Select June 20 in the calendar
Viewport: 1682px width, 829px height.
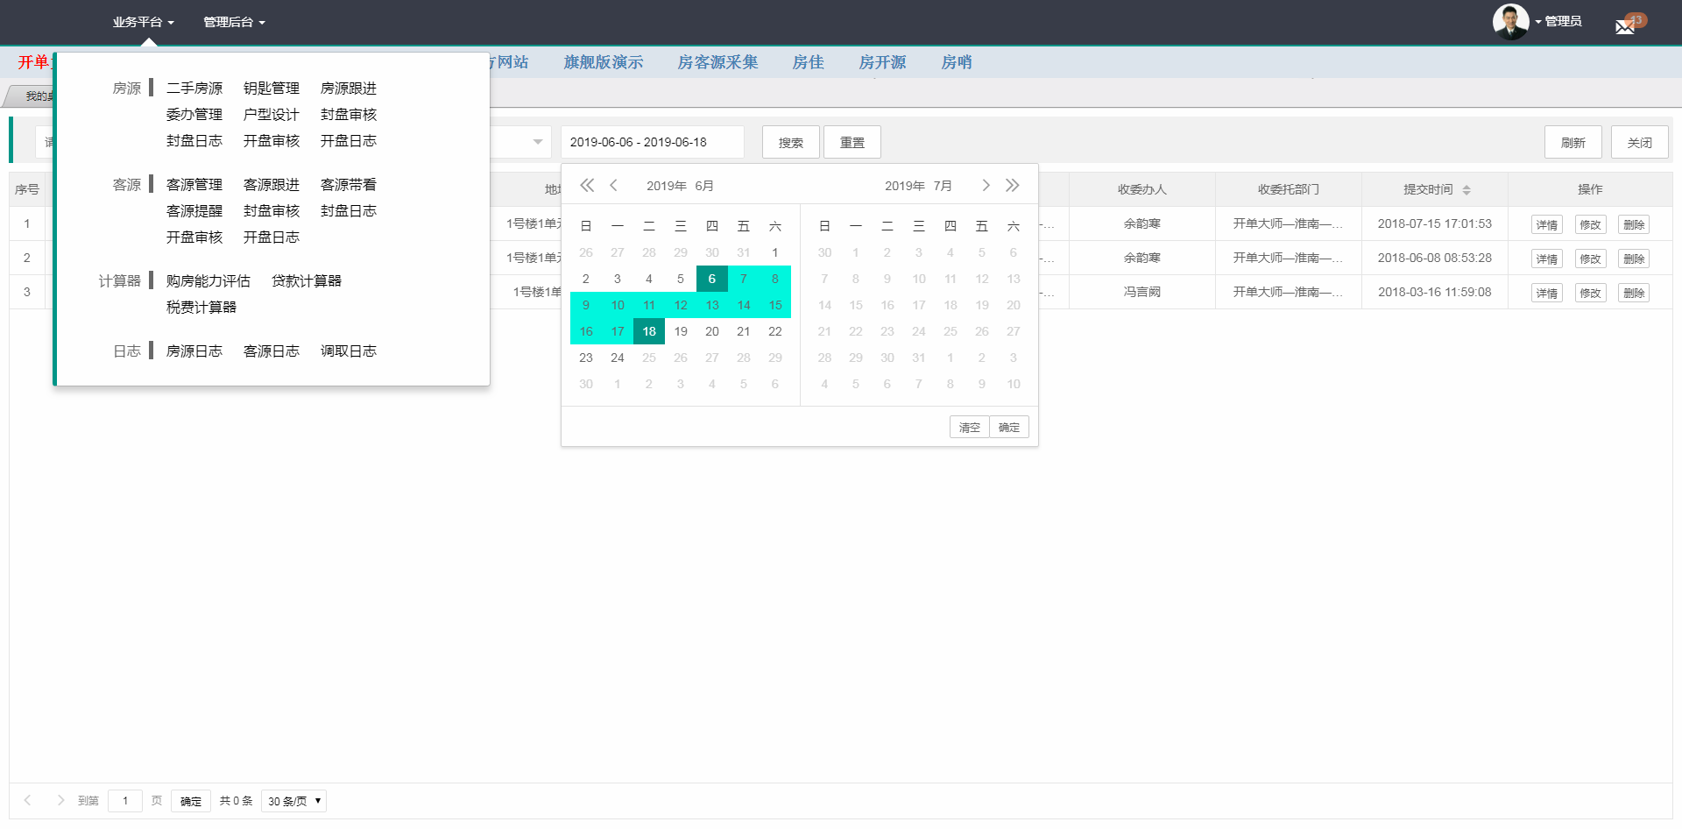712,331
